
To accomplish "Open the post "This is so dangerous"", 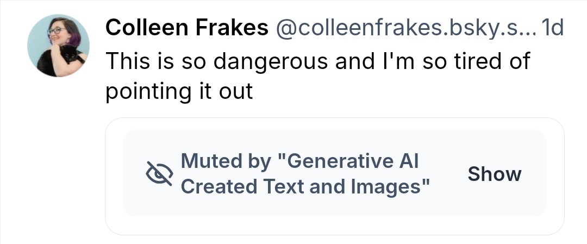I will (316, 61).
